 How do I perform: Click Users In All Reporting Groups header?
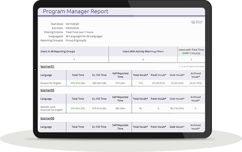pos(58,51)
